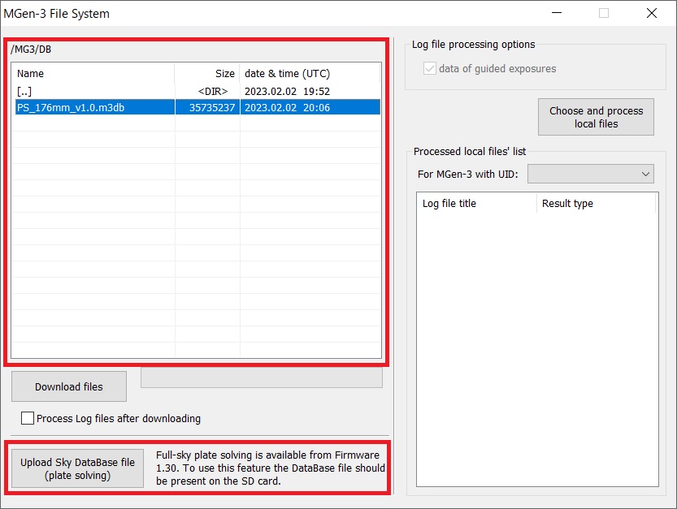The width and height of the screenshot is (677, 509).
Task: Click the Result type column header
Action: [596, 203]
